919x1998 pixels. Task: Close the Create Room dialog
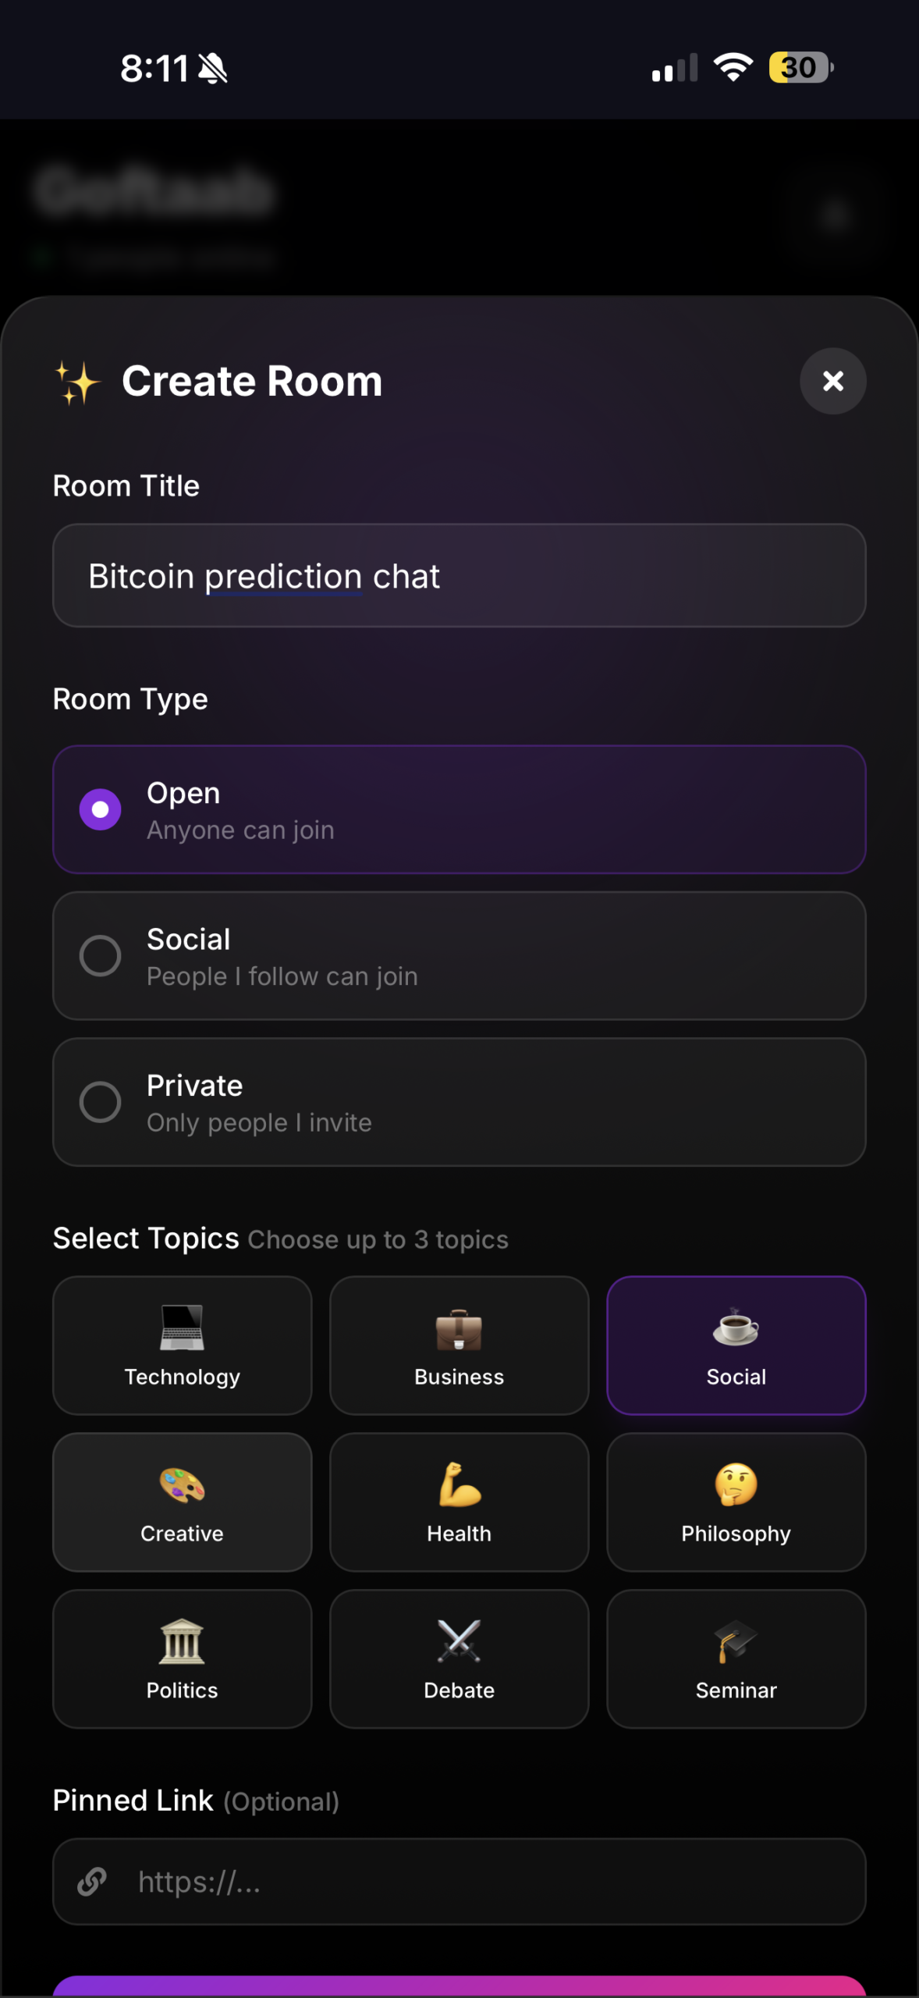[x=832, y=381]
